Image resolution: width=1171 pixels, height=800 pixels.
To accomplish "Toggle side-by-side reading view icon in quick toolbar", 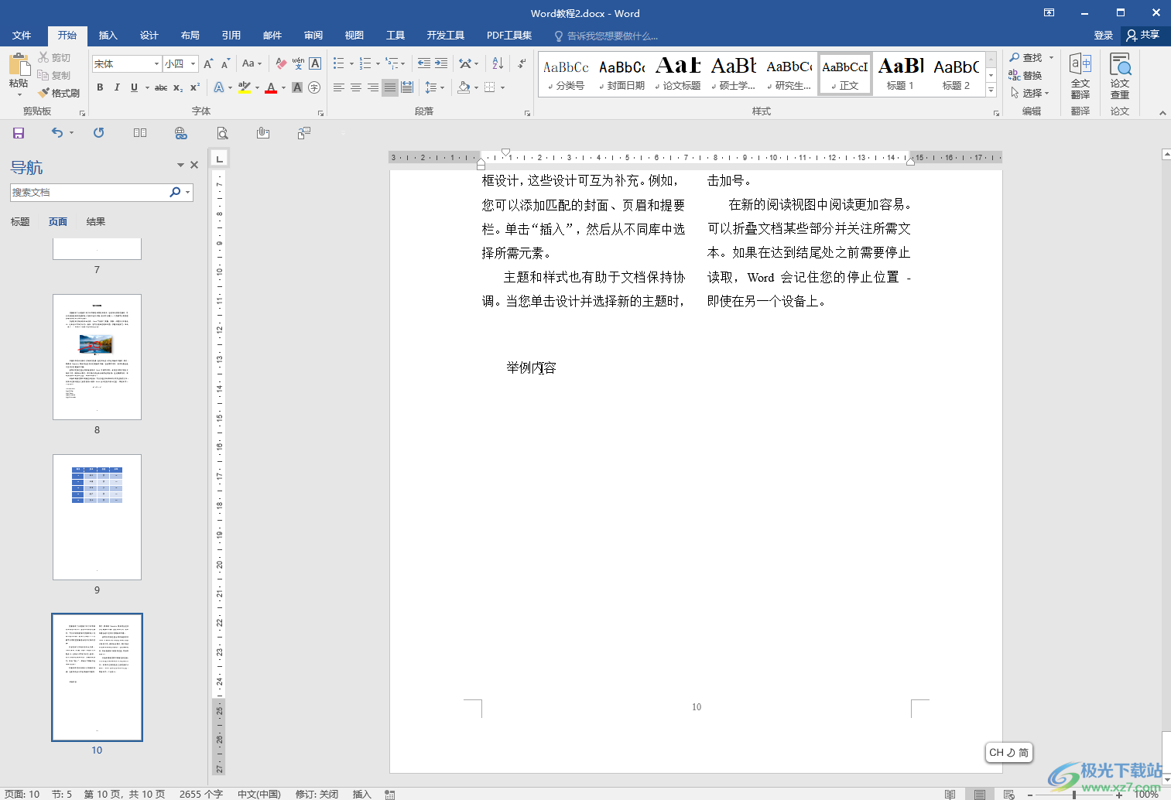I will tap(140, 133).
